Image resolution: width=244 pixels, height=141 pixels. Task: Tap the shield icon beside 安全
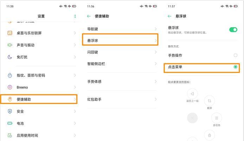[10, 111]
